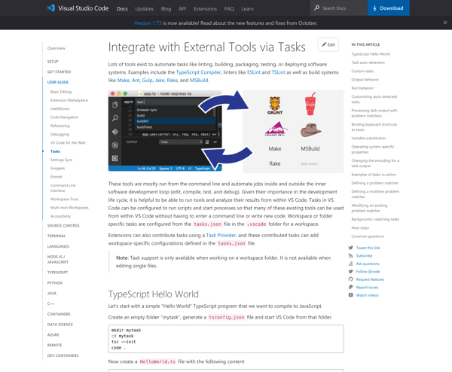
Task: Click the Ask questions icon
Action: [x=350, y=264]
